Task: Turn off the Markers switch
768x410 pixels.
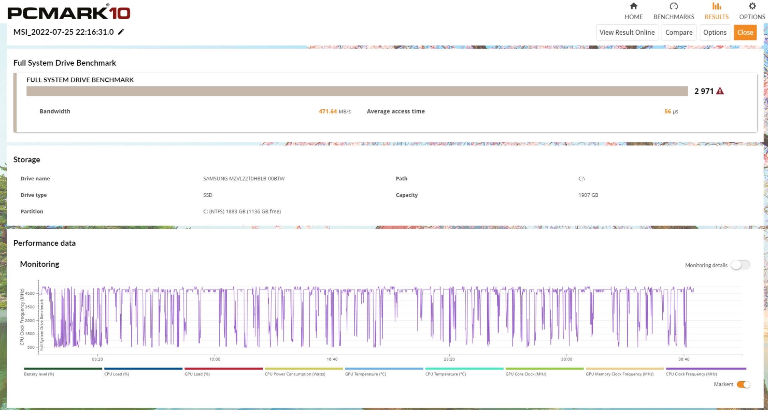Action: coord(744,384)
